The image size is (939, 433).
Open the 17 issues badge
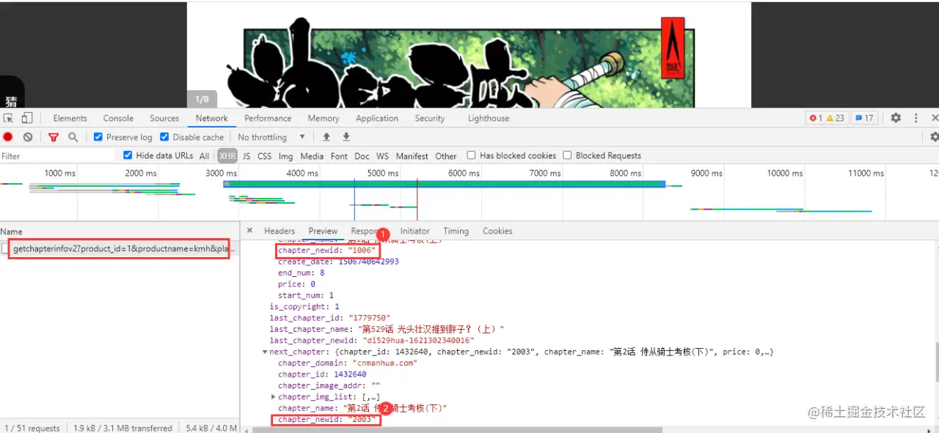click(x=863, y=118)
